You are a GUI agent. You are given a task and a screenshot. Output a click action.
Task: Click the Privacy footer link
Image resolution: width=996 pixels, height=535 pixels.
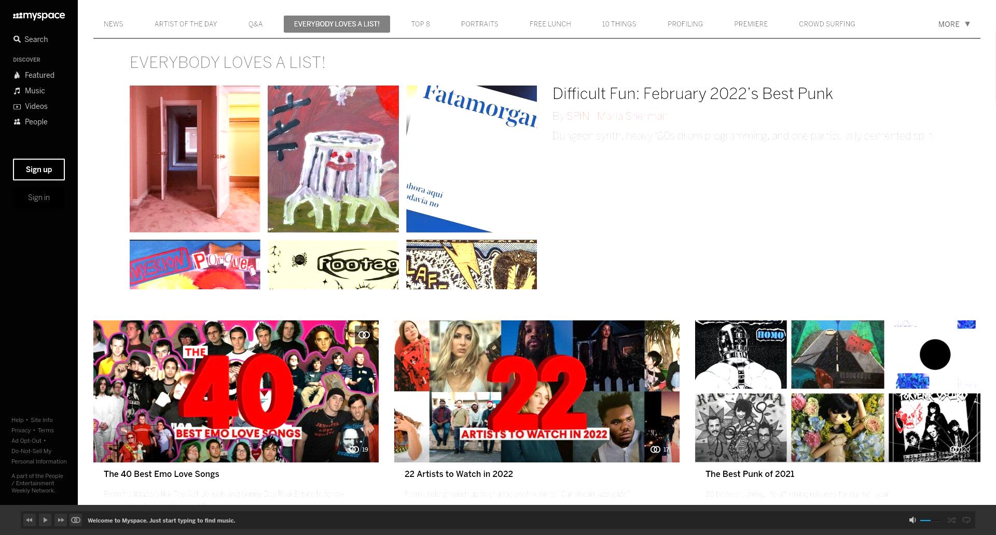21,430
